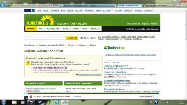The width and height of the screenshot is (187, 105).
Task: Open the Měšec link
Action: click(x=45, y=10)
